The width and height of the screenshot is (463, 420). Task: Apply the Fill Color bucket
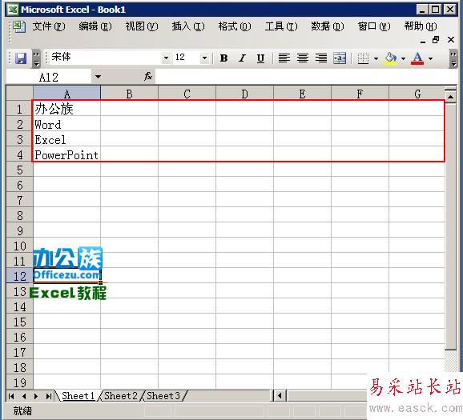[391, 58]
